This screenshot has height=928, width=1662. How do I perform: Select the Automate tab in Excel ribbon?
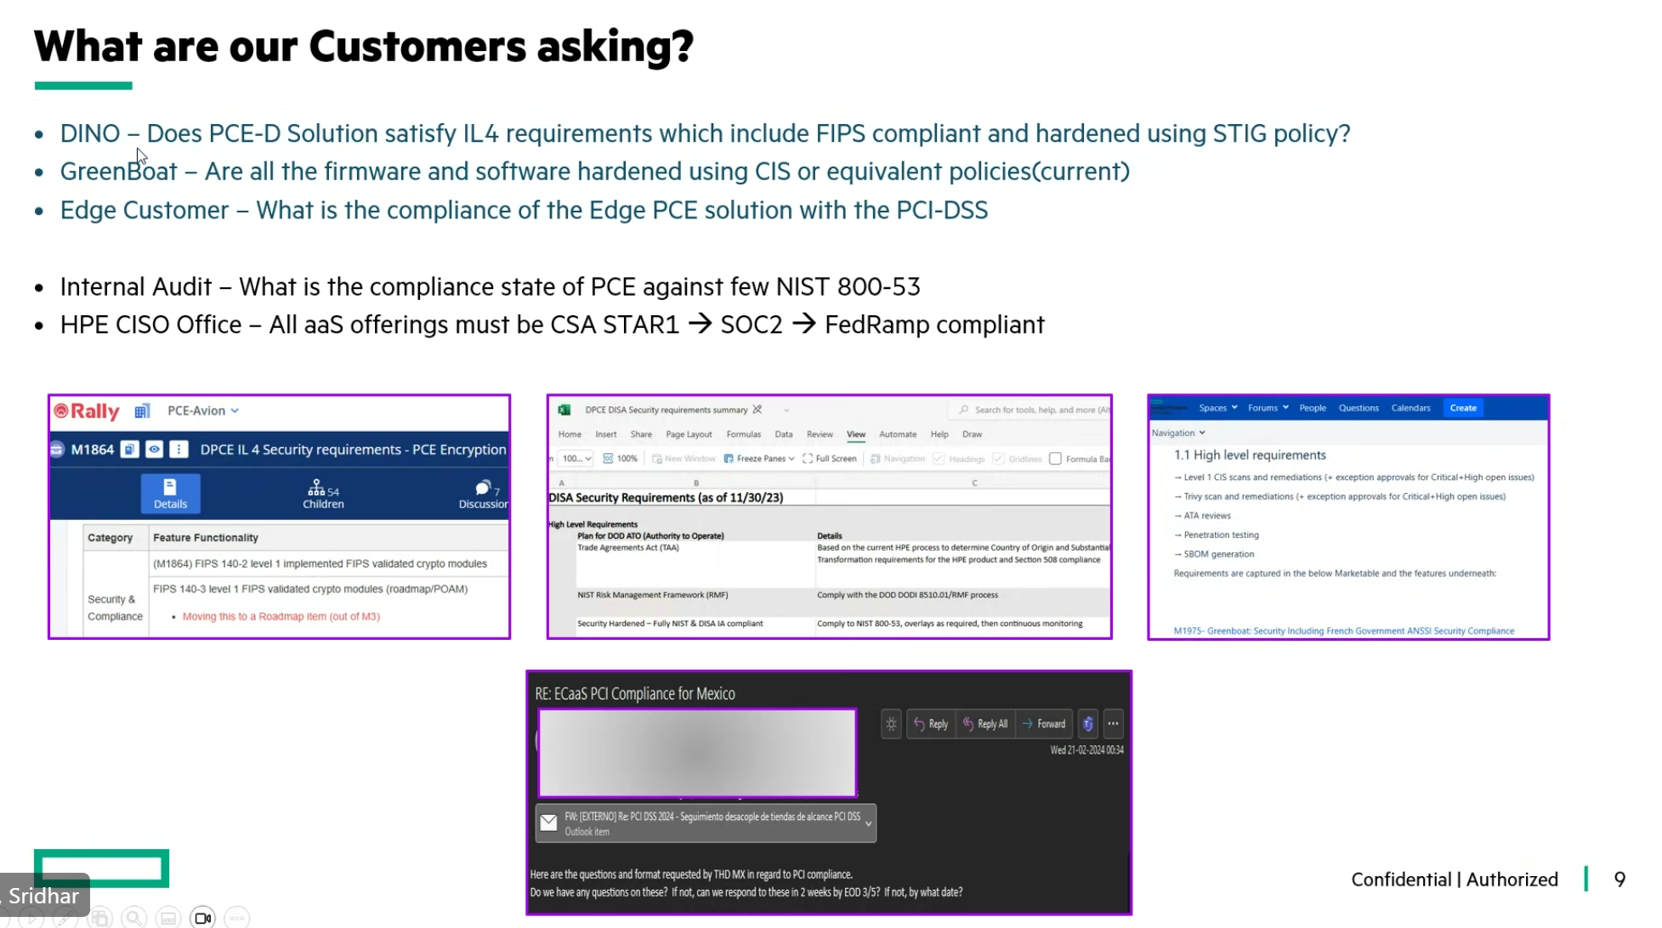(897, 434)
